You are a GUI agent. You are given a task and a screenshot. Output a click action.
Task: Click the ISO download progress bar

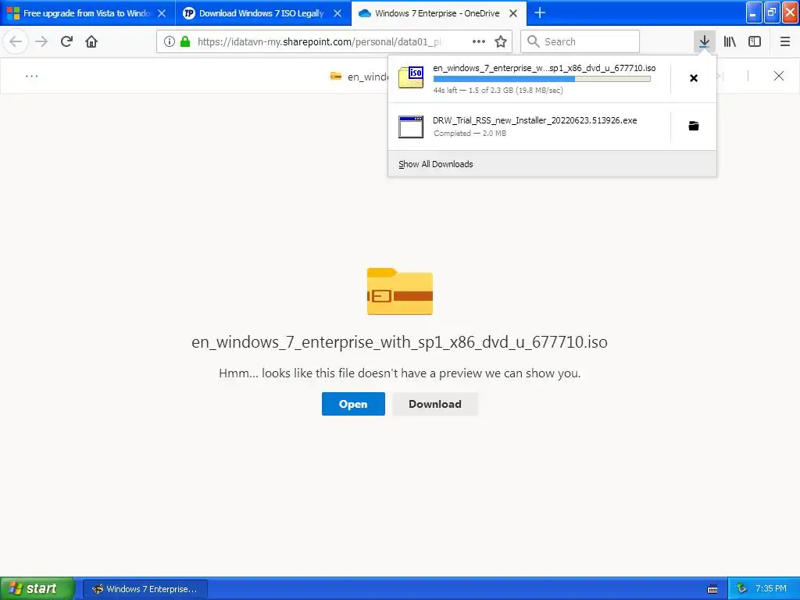tap(542, 79)
